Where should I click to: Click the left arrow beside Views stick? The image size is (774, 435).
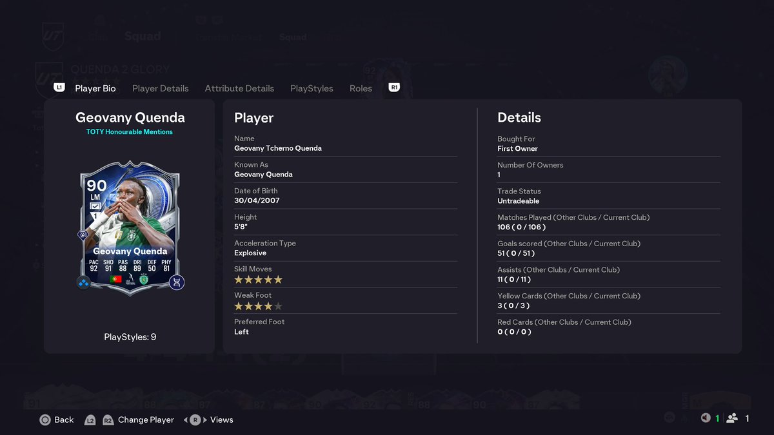[x=186, y=420]
